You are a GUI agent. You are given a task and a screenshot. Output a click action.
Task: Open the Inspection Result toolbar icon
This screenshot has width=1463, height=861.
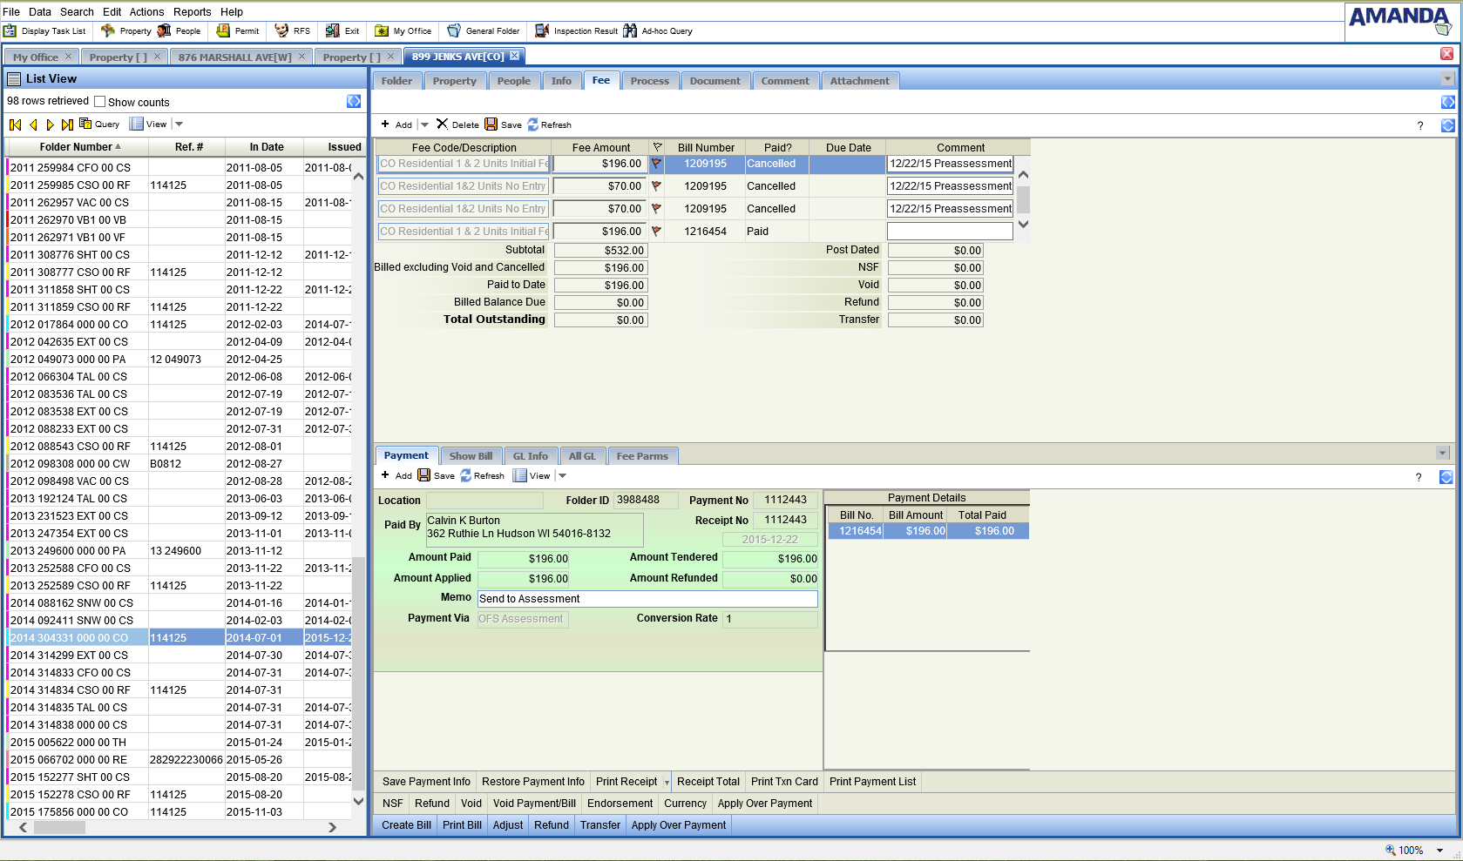click(542, 31)
